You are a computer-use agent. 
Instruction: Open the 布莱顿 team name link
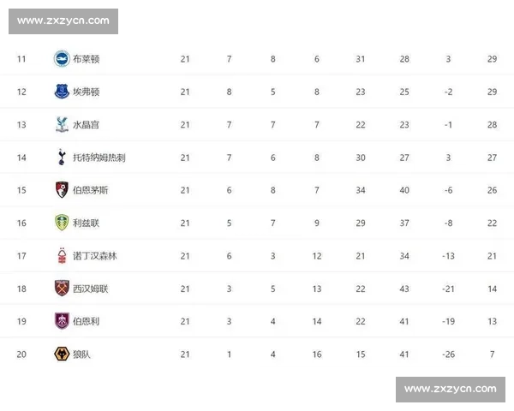point(87,59)
